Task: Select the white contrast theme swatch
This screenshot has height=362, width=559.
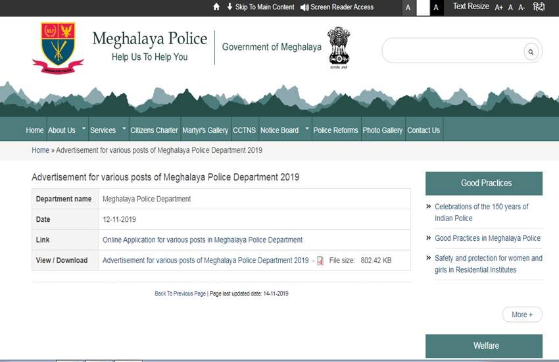Action: click(423, 7)
